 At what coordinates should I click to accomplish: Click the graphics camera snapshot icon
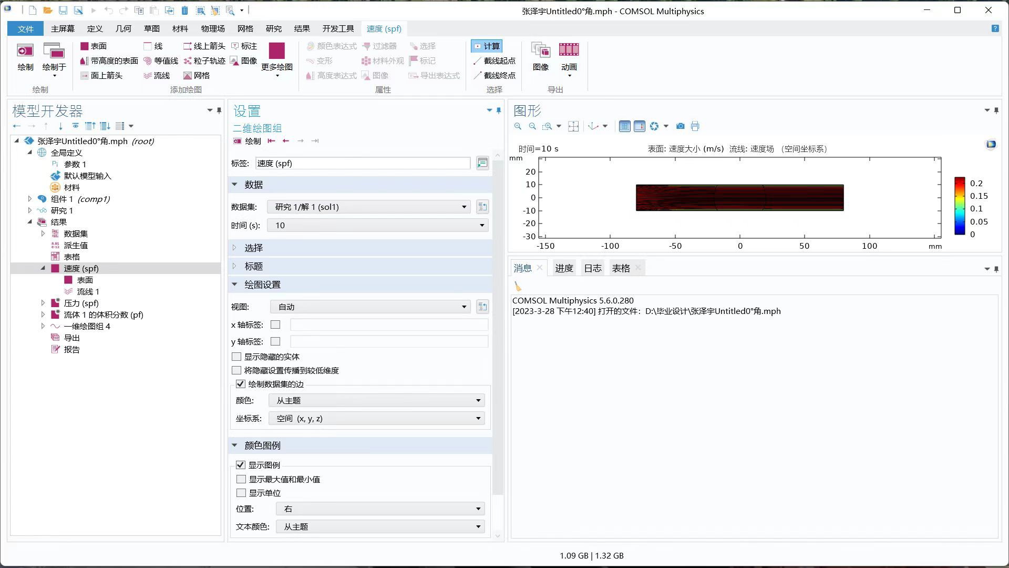click(x=681, y=126)
